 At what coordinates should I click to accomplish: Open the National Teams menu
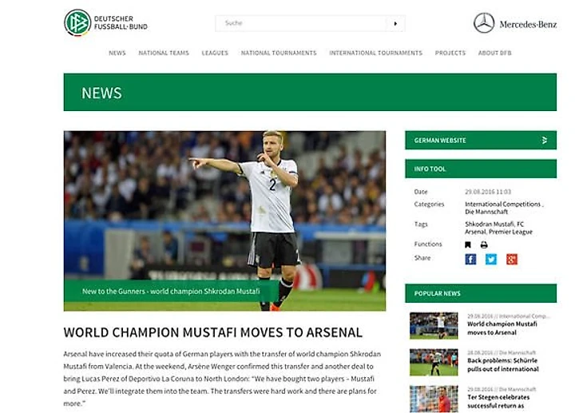[164, 53]
